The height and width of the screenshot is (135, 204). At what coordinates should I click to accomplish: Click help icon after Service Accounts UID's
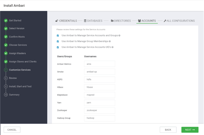click(x=112, y=47)
